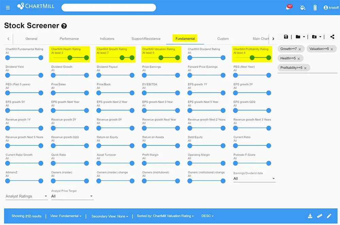Remove the Valuation>=5 filter chip

[x=332, y=49]
